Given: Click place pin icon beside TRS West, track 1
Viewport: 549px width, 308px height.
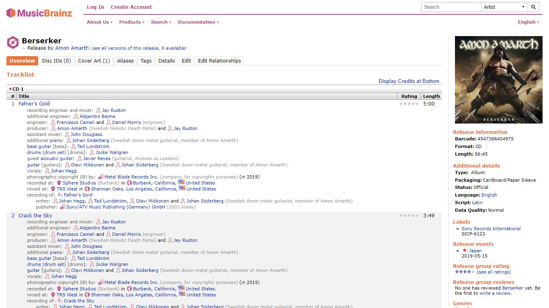Looking at the screenshot, I should coord(53,189).
